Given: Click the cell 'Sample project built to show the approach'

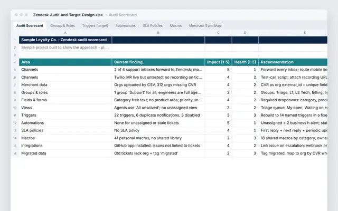Looking at the screenshot, I should click(65, 47).
